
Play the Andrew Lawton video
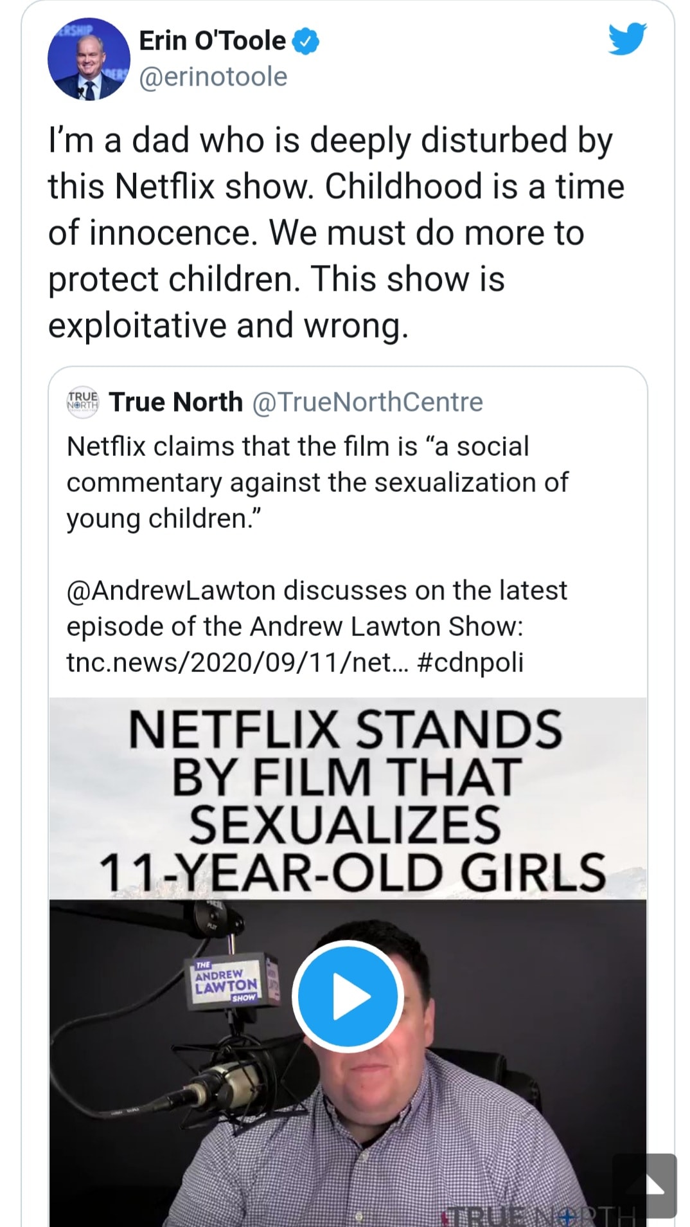(x=348, y=996)
